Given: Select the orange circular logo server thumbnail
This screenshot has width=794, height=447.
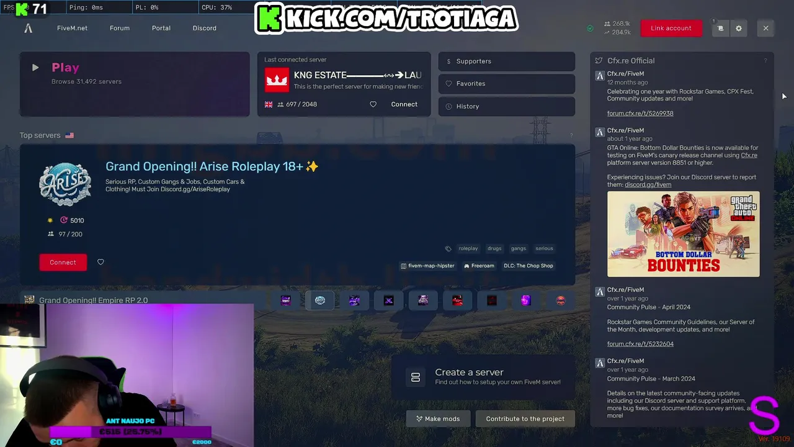Looking at the screenshot, I should 561,300.
